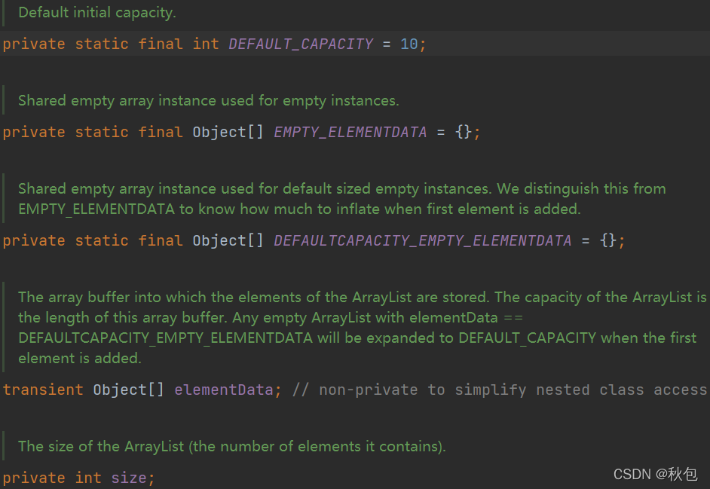710x489 pixels.
Task: Click the 'private int' keyword on the size line
Action: pos(52,478)
